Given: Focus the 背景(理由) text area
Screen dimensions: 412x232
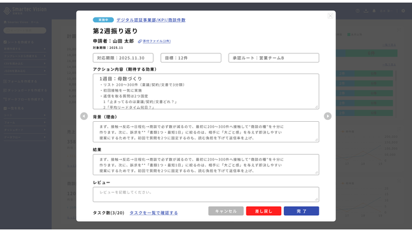Looking at the screenshot, I should click(206, 131).
